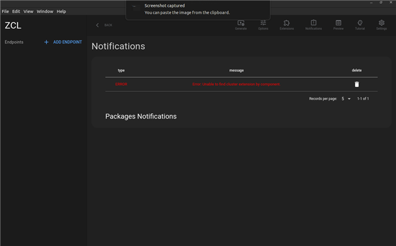Open the Window menu

tap(45, 11)
